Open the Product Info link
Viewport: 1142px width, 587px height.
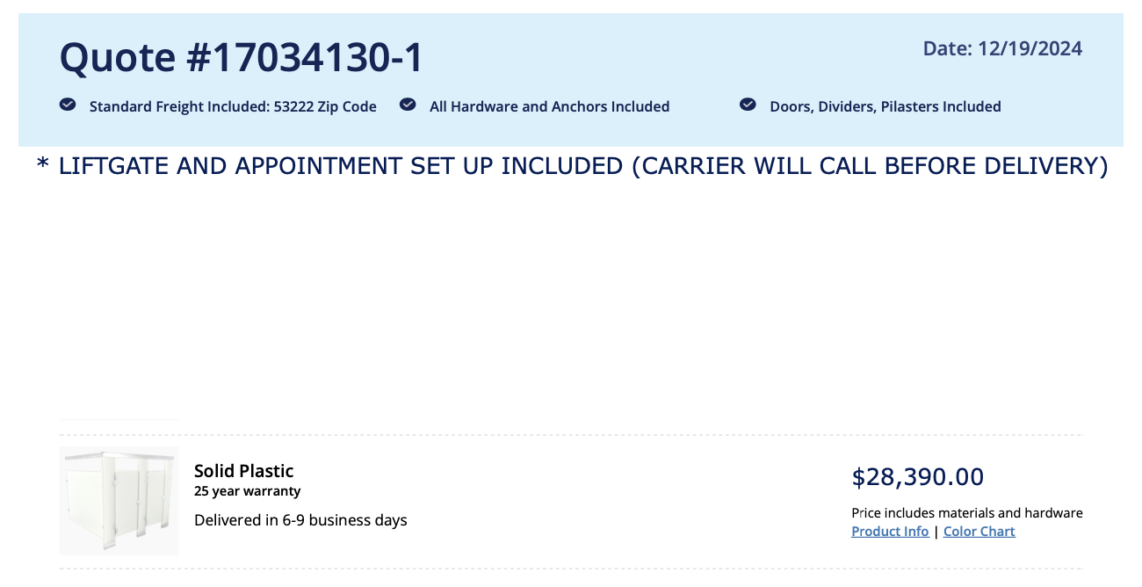890,532
